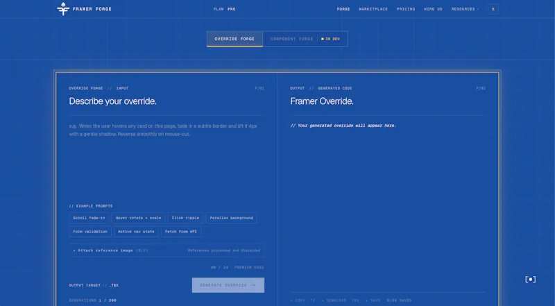The height and width of the screenshot is (306, 555).
Task: Download the generated TSX file
Action: 341,300
